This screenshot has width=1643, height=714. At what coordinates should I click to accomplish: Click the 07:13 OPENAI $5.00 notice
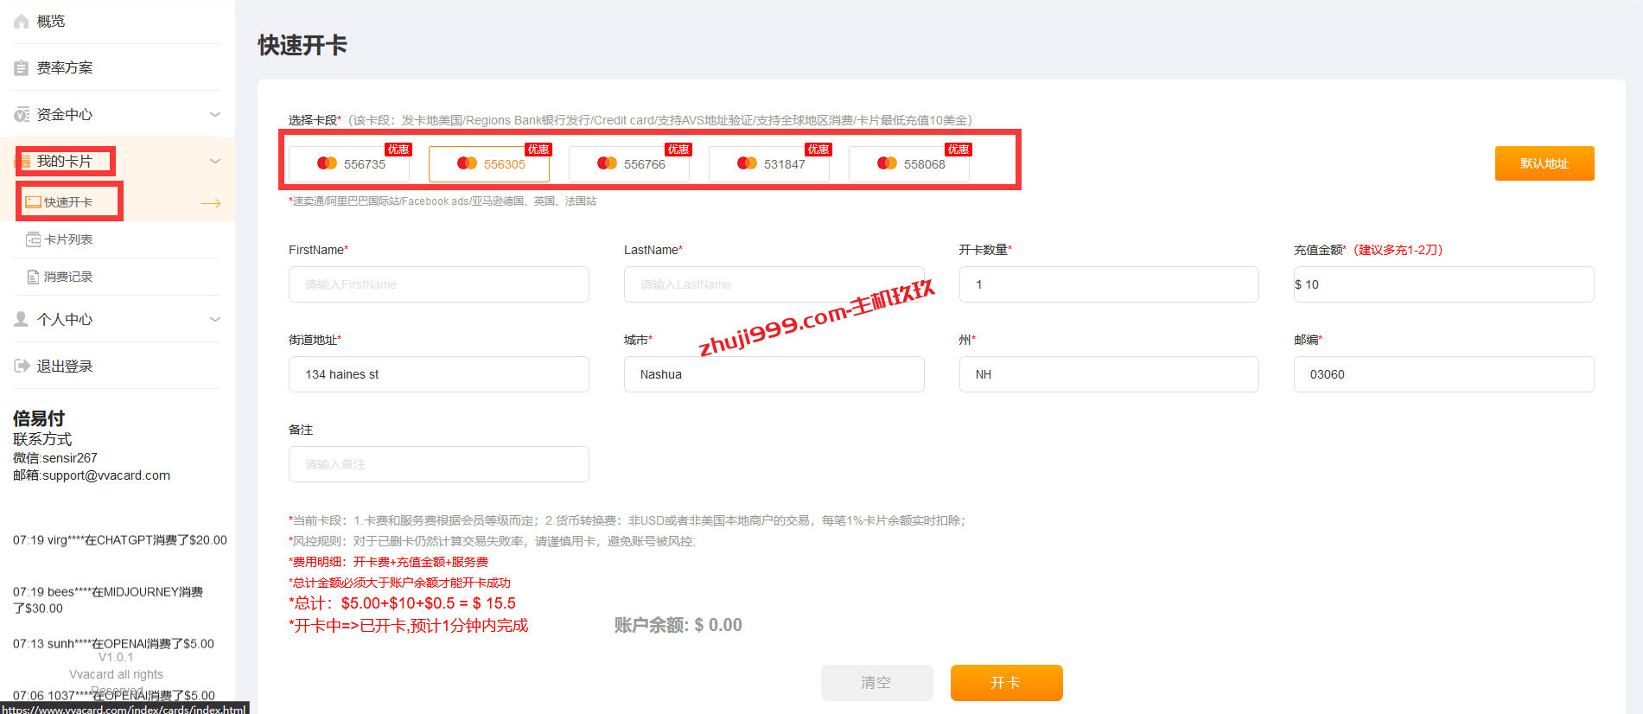(x=113, y=644)
